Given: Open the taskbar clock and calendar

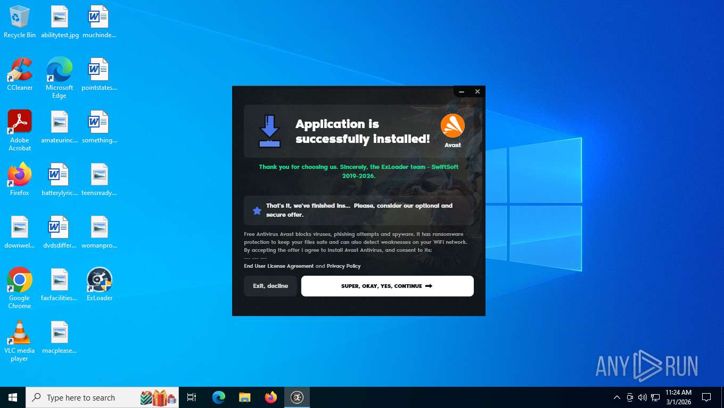Looking at the screenshot, I should (678, 397).
